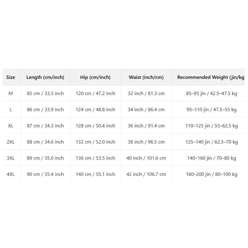Screen dimensions: 248x248
Task: Select the XL size cell
Action: pyautogui.click(x=11, y=126)
